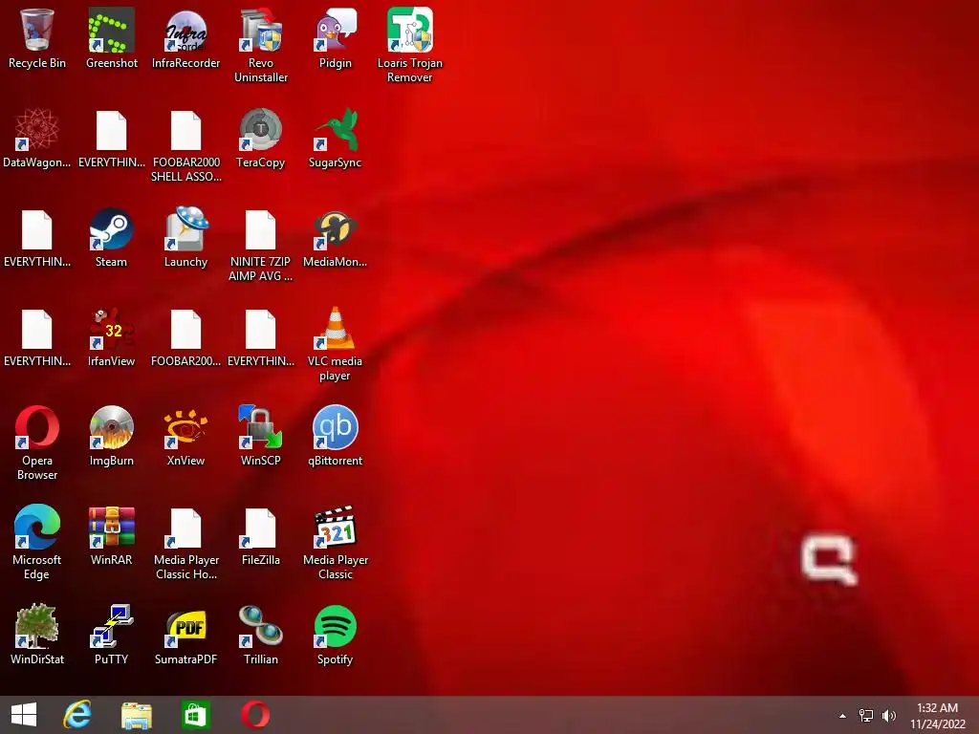Launch Internet Explorer from the taskbar
This screenshot has width=979, height=734.
[x=78, y=715]
